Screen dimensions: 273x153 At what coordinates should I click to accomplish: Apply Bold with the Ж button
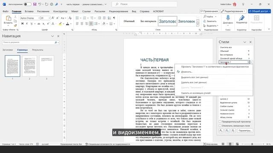point(22,24)
